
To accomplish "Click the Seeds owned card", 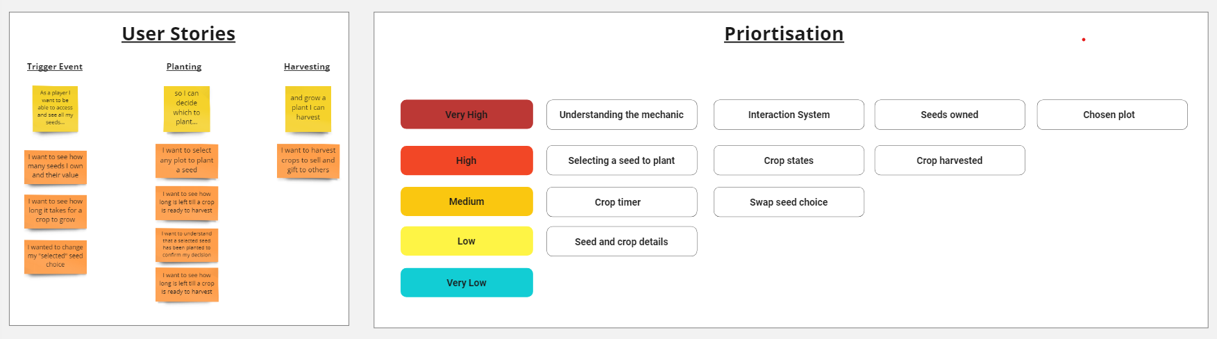I will click(x=949, y=115).
